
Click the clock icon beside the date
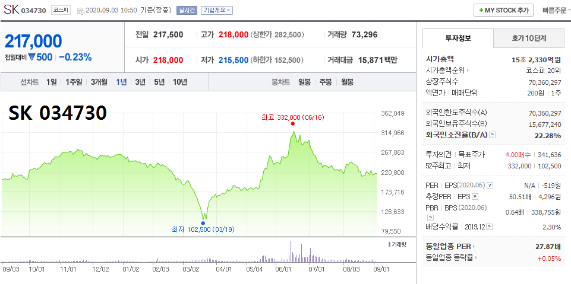80,11
